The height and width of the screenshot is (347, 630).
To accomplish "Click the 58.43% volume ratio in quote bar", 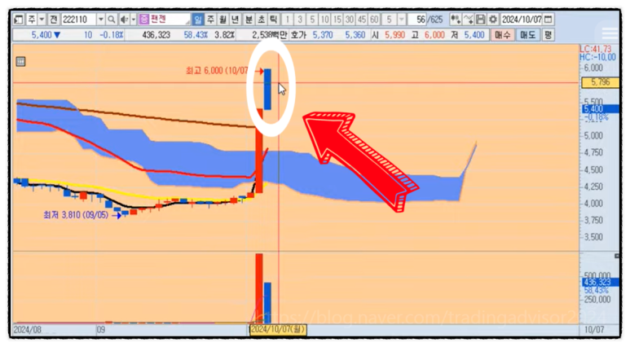I will (196, 35).
